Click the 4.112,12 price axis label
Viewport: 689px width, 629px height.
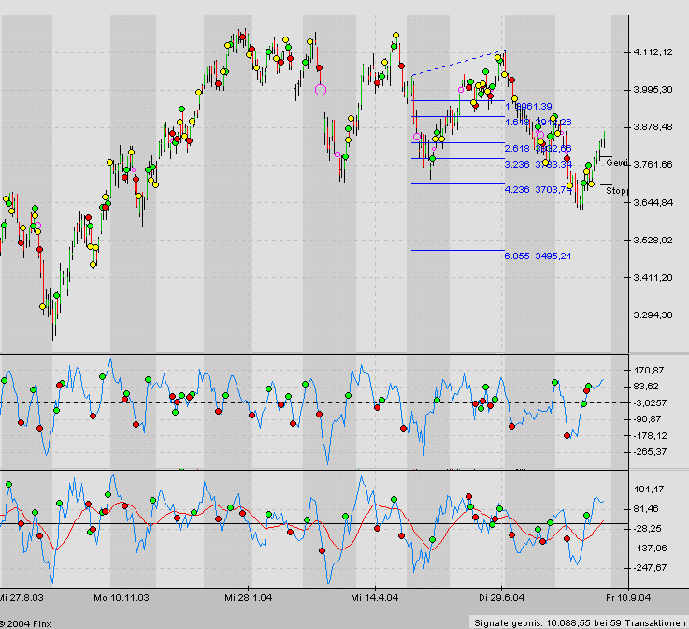coord(653,52)
